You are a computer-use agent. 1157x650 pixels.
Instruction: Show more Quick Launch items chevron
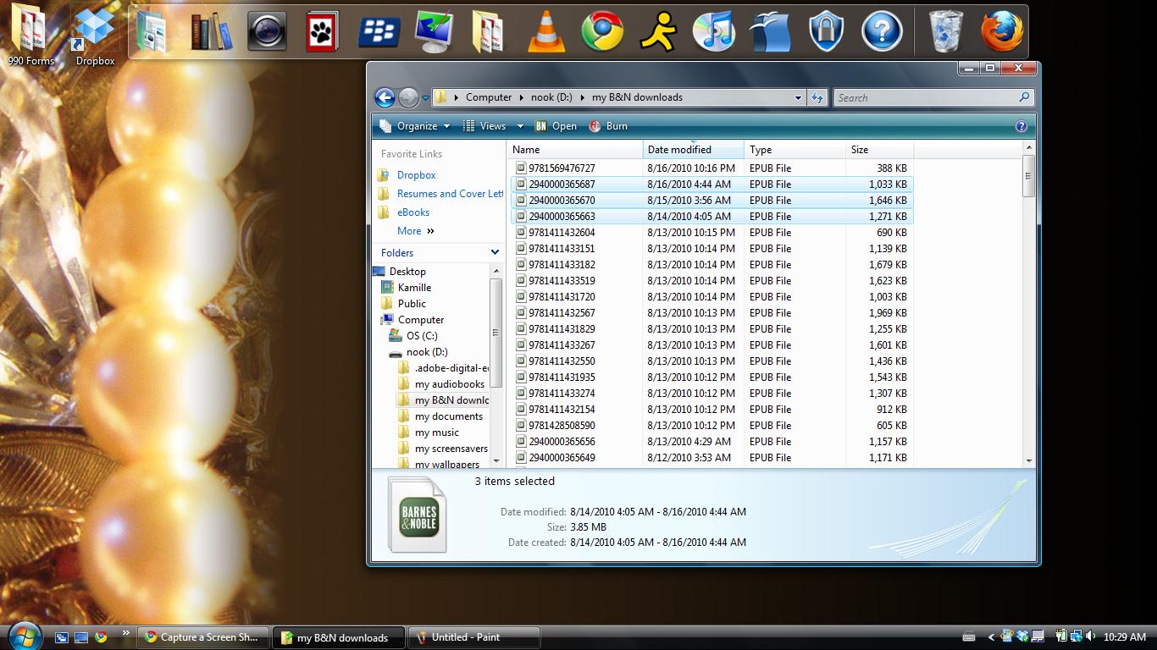126,631
